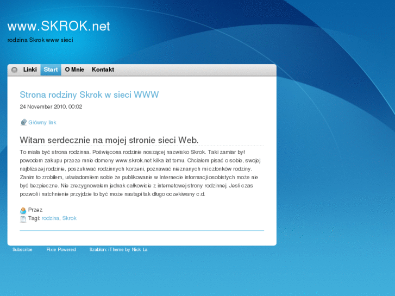The image size is (395, 296).
Task: Open the Skrok tag link
Action: (x=70, y=218)
